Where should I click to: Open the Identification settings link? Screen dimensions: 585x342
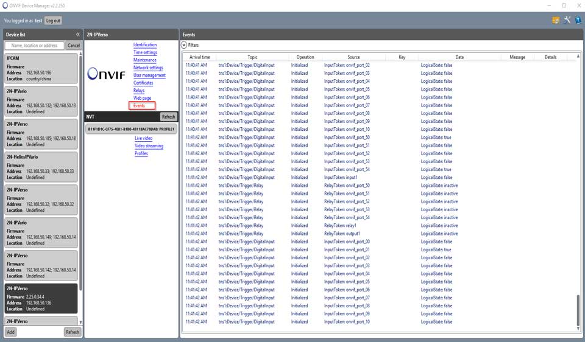point(145,45)
